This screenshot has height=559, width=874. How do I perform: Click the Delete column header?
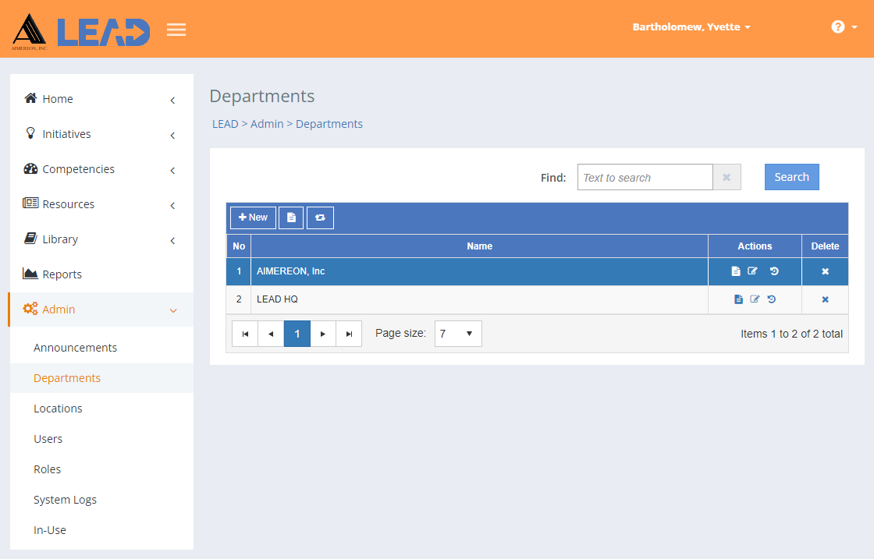point(825,246)
